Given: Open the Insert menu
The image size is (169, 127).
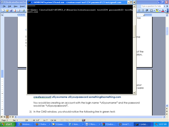Looking at the screenshot, I should (22, 6).
